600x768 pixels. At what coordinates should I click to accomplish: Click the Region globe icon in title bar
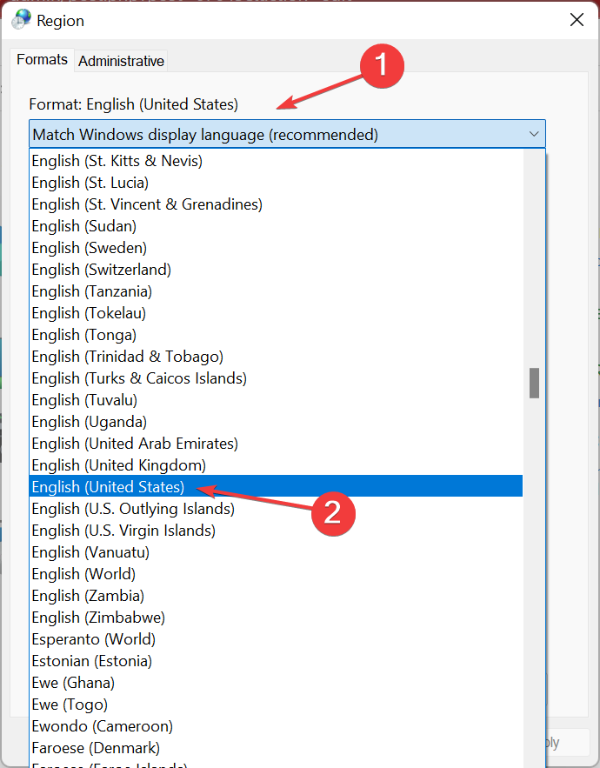(x=21, y=20)
